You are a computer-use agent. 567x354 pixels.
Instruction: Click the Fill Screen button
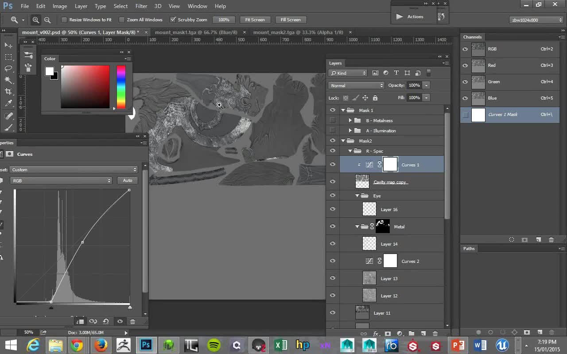[x=291, y=20]
